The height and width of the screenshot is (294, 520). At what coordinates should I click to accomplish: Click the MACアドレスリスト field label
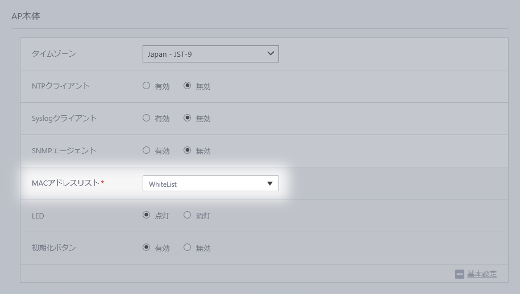click(66, 183)
